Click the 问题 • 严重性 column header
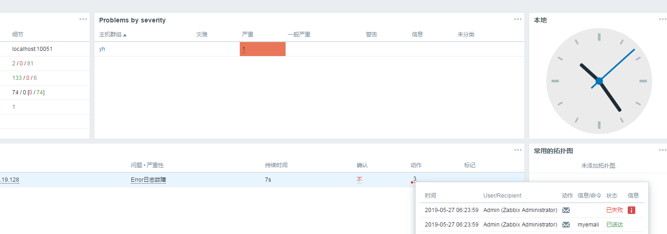 coord(147,165)
